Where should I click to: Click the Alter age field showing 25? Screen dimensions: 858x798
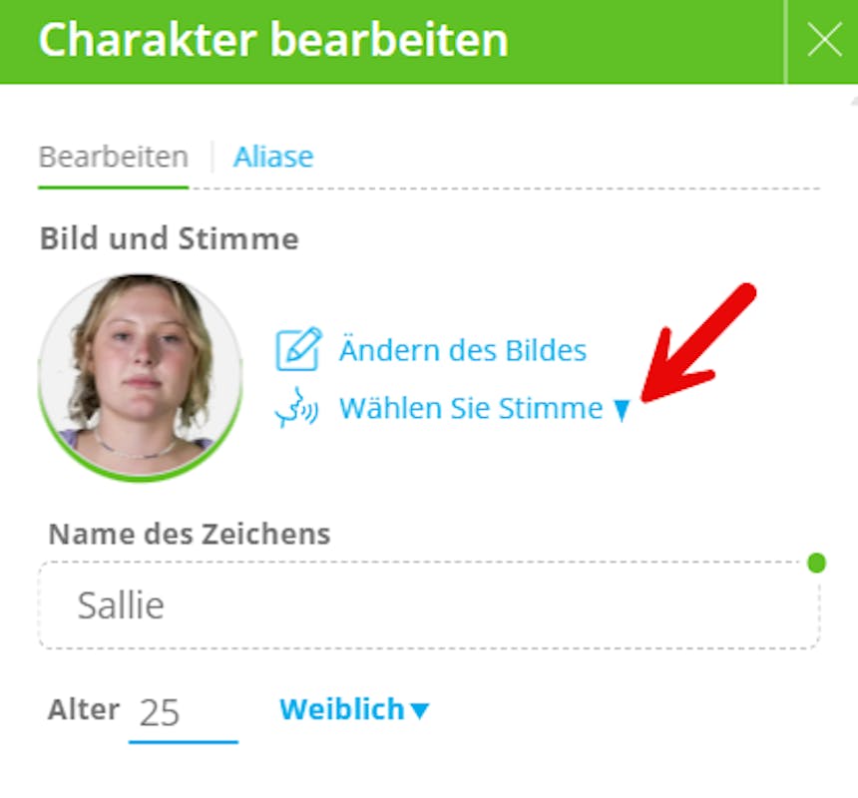[183, 713]
